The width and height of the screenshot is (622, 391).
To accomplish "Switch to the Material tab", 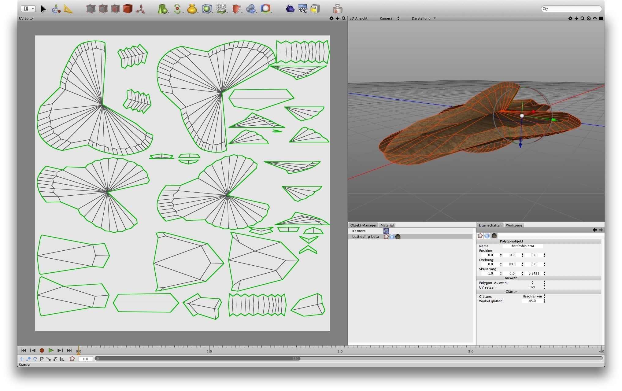I will pyautogui.click(x=387, y=225).
